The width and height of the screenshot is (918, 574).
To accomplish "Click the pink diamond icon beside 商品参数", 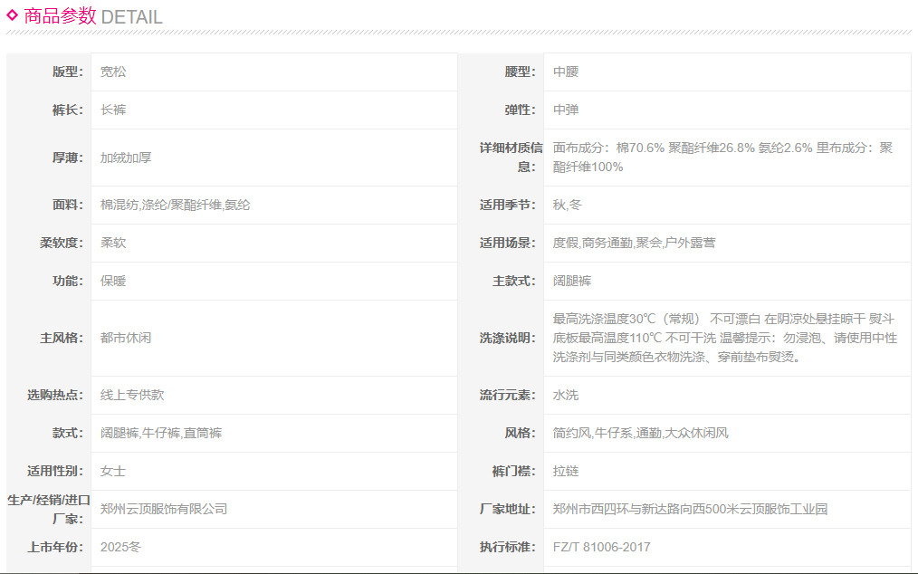I will [x=13, y=14].
